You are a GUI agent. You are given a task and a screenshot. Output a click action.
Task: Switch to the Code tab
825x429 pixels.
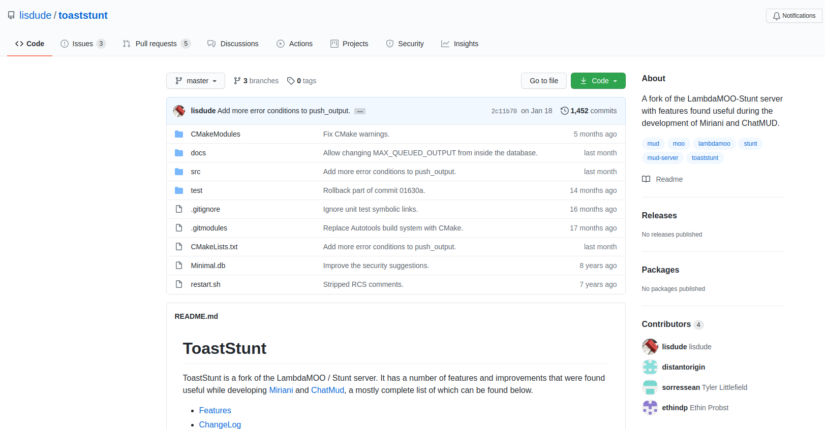pos(29,44)
